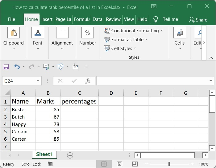Expand the Name Box dropdown arrow

click(x=38, y=81)
